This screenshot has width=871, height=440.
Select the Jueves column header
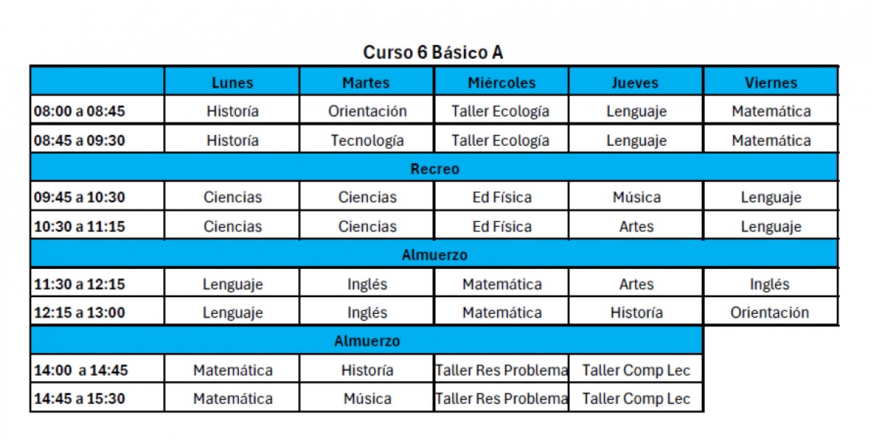(x=636, y=82)
